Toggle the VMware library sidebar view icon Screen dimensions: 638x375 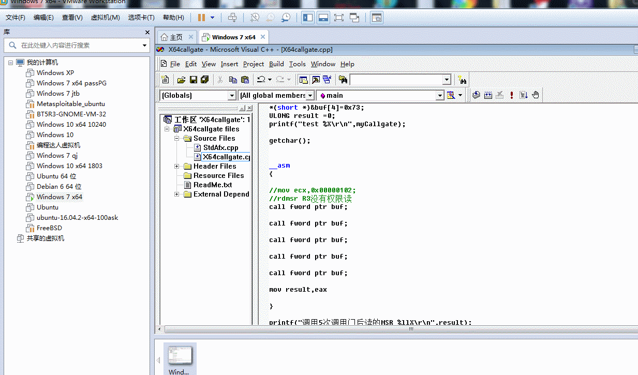point(308,18)
